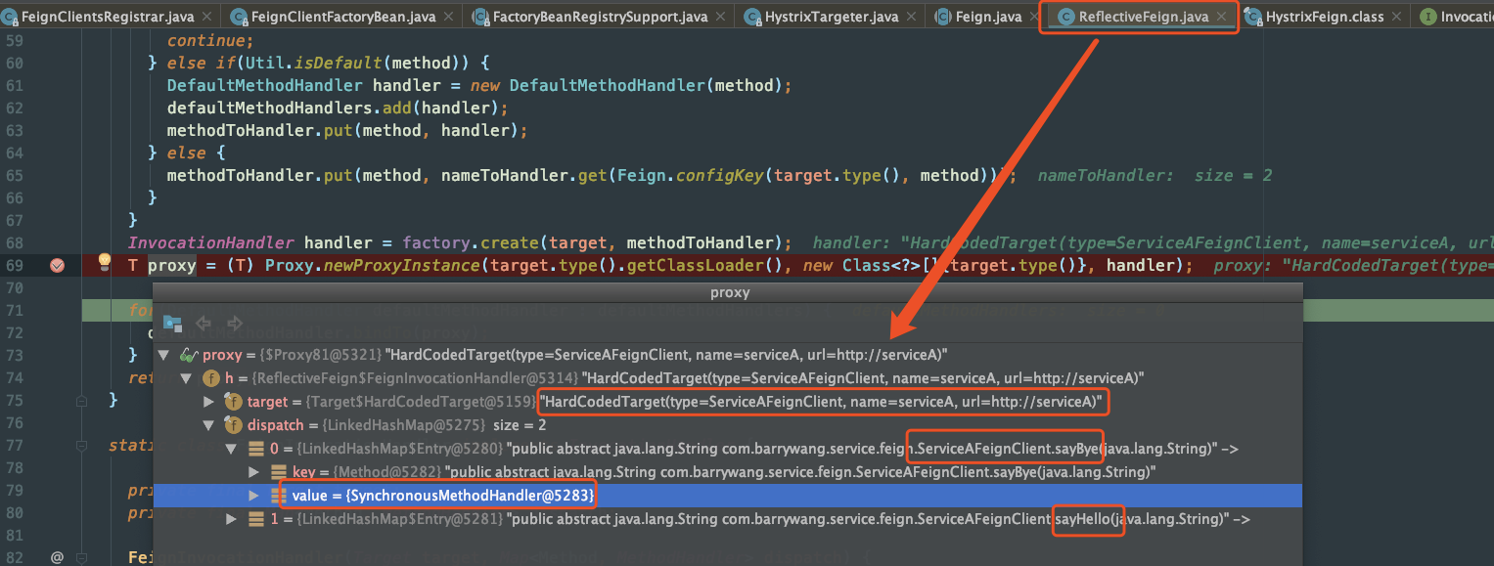Click the interface icon on Invocation tab

1427,17
